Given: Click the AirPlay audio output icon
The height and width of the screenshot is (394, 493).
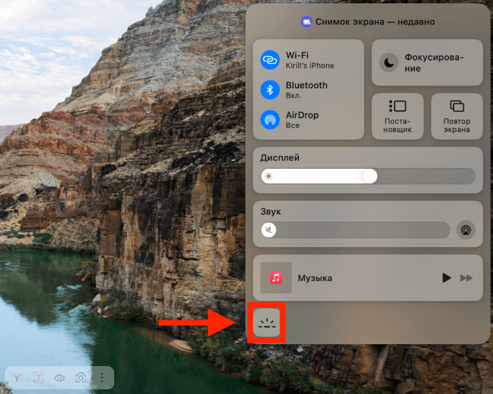Looking at the screenshot, I should (466, 230).
